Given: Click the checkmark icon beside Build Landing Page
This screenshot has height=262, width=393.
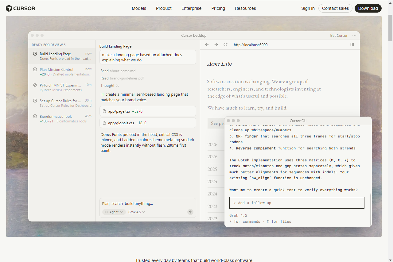Looking at the screenshot, I should point(35,54).
